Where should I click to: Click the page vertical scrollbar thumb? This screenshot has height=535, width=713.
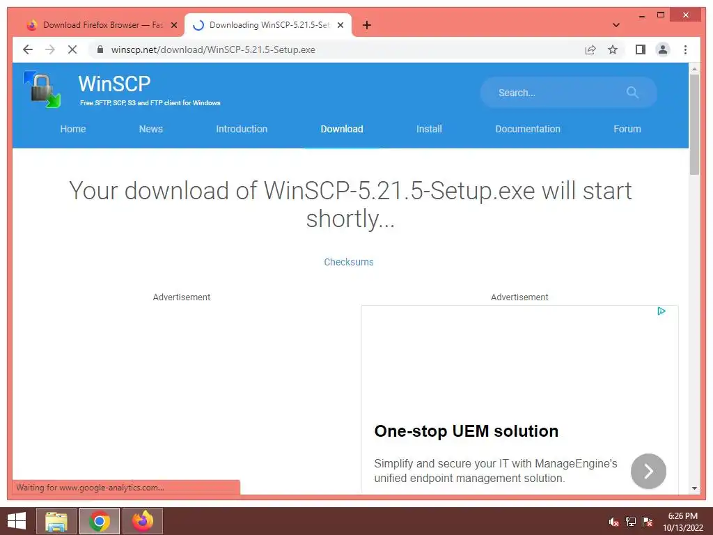694,125
